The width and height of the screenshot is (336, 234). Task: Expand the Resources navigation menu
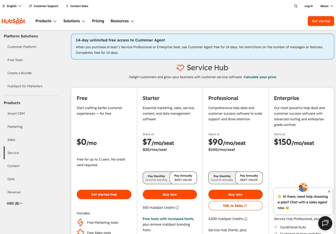[122, 21]
